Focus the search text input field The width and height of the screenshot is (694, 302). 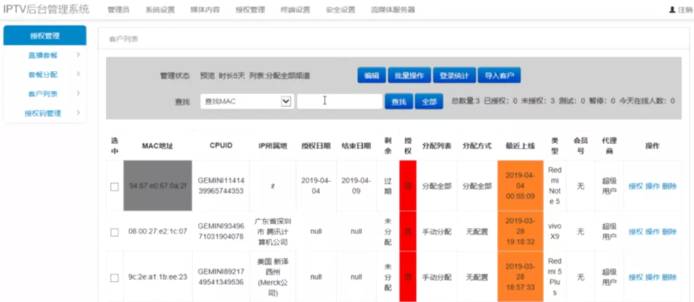(339, 101)
